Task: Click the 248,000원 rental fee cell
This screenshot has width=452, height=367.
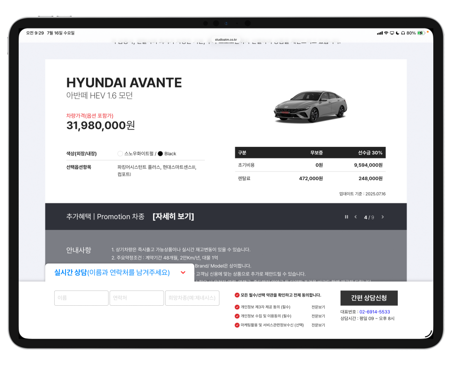Action: point(371,178)
